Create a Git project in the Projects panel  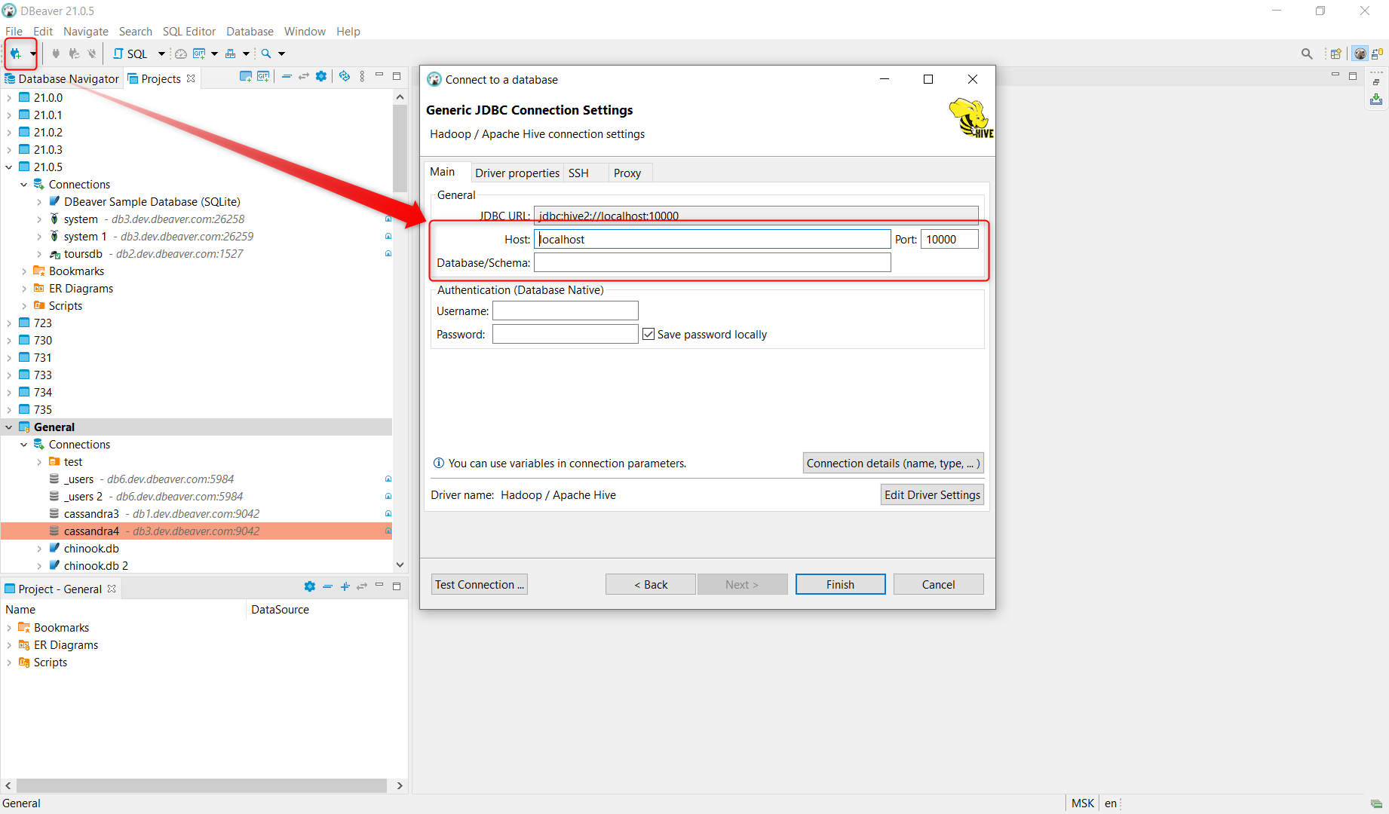tap(262, 75)
